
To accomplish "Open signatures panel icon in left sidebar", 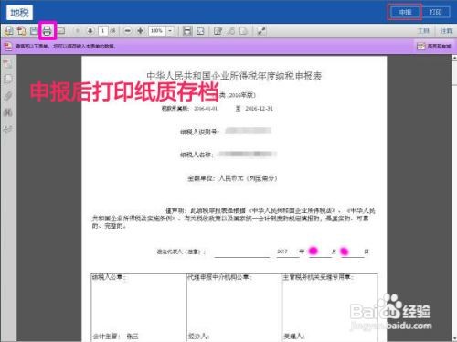I will 8,129.
